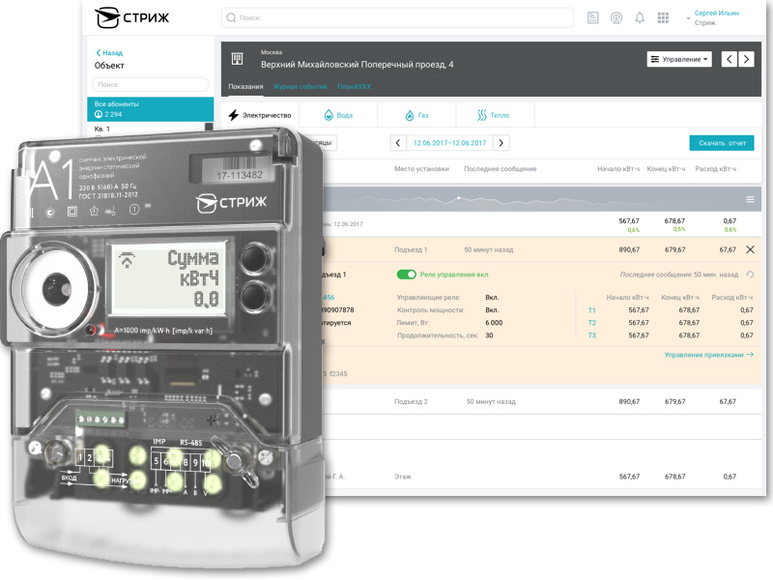
Task: Click the Скачать отчет button
Action: point(722,143)
